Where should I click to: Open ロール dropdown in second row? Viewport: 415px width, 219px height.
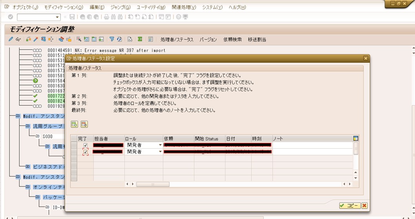(x=160, y=152)
